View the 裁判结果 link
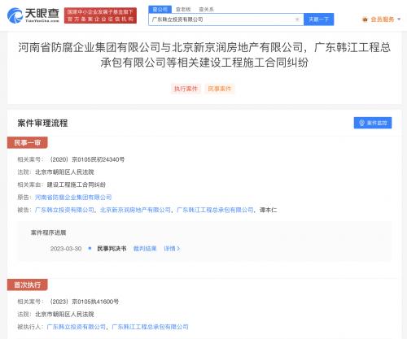407x339 pixels. click(145, 249)
